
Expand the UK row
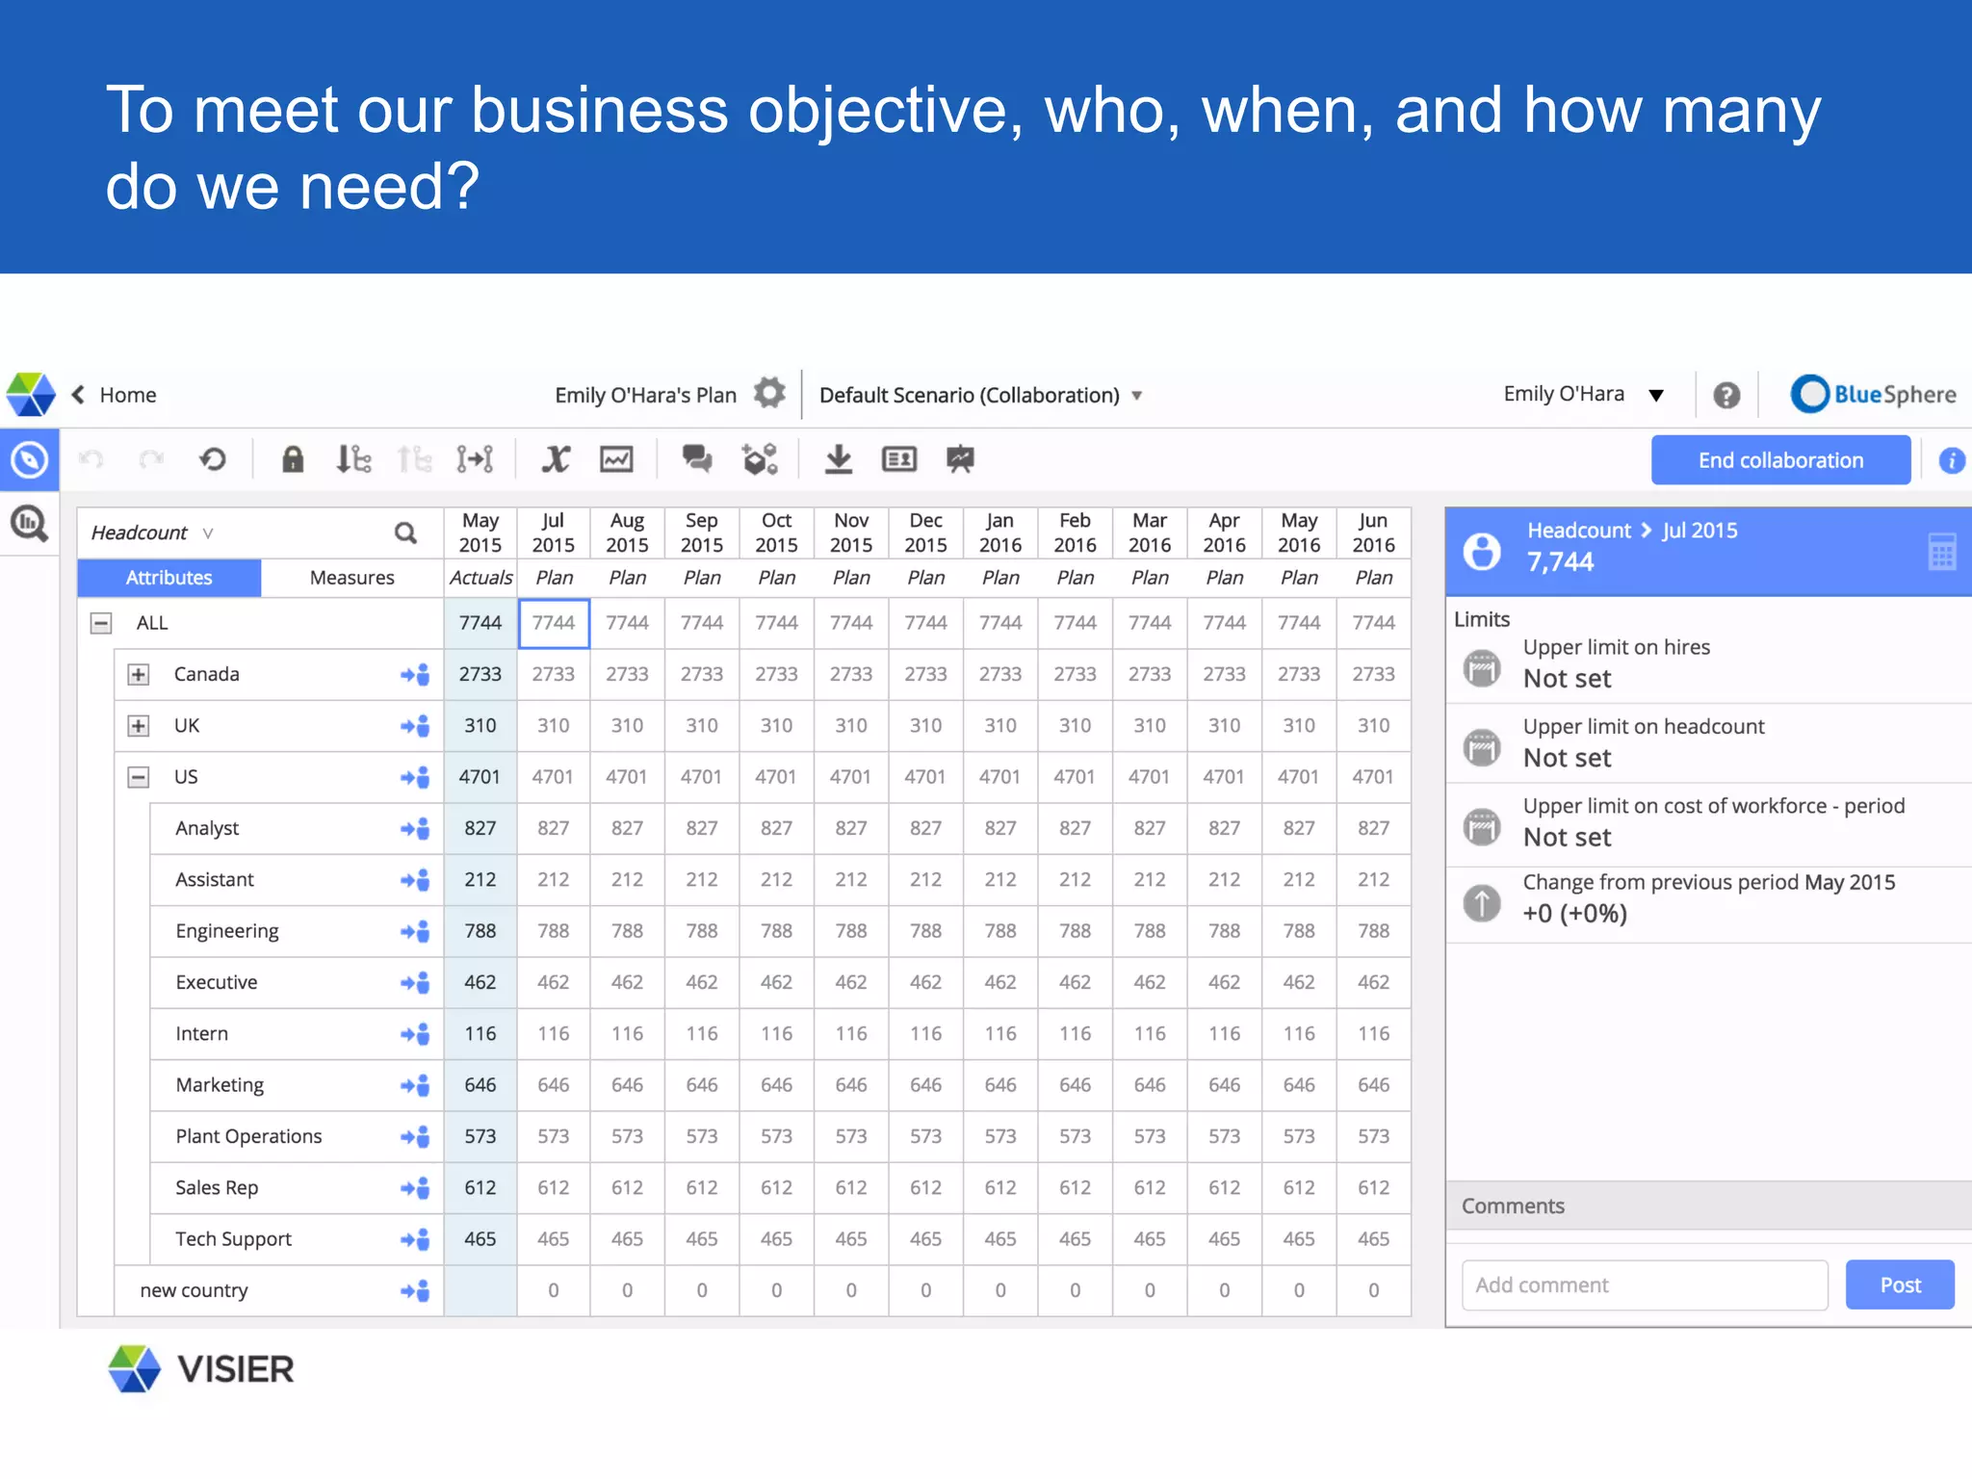pyautogui.click(x=139, y=726)
